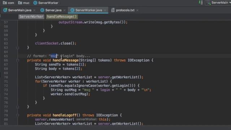Close the ServerMain.java tab
The width and height of the screenshot is (231, 130).
pyautogui.click(x=34, y=10)
